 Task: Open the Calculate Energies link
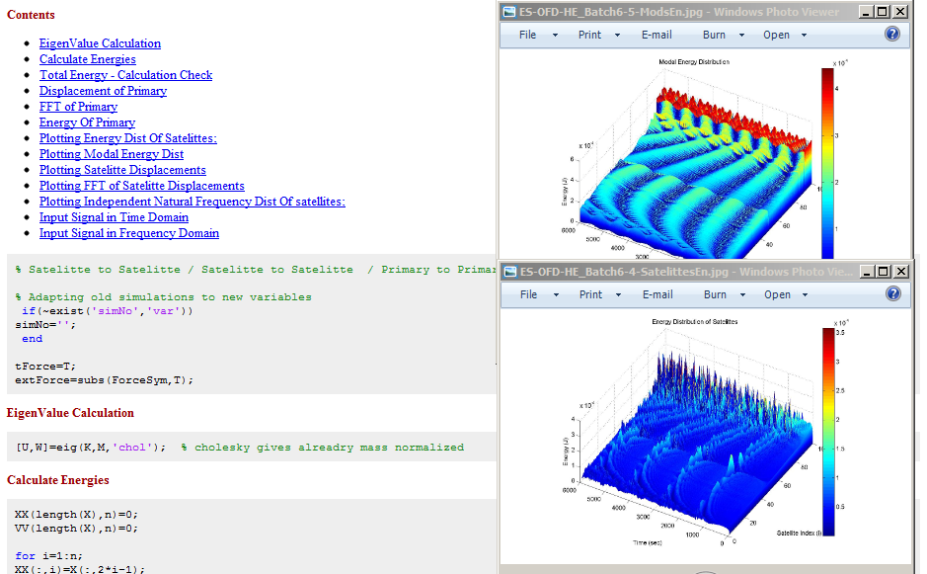click(x=88, y=59)
